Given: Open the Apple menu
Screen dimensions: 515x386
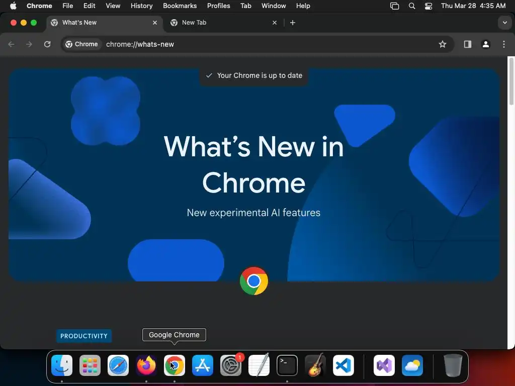Looking at the screenshot, I should point(13,6).
